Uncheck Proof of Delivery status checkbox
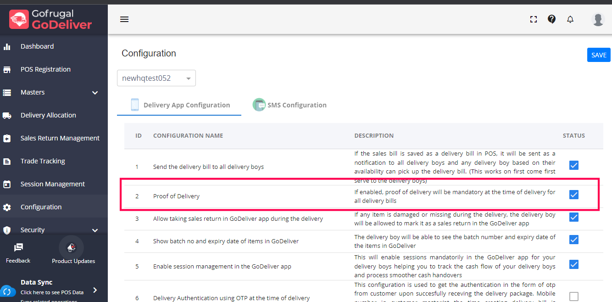 point(574,195)
